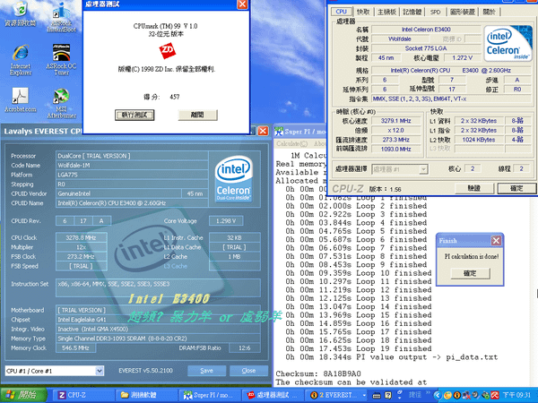Image resolution: width=538 pixels, height=403 pixels.
Task: Click the validate (驗證) button in CPU-Z
Action: tap(474, 188)
